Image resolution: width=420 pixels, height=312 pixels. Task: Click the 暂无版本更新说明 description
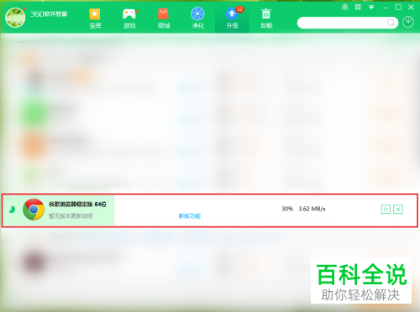[x=71, y=216]
